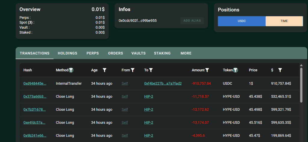Open the PERPS tab
The height and width of the screenshot is (142, 308).
tap(93, 53)
